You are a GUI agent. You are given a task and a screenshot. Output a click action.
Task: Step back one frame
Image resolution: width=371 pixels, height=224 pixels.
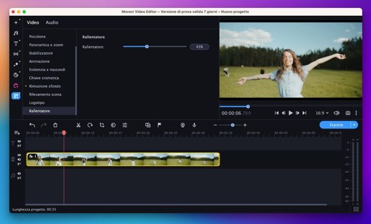coord(283,113)
